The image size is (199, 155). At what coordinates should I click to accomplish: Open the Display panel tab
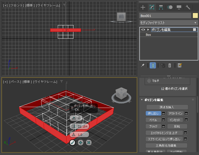click(x=179, y=7)
